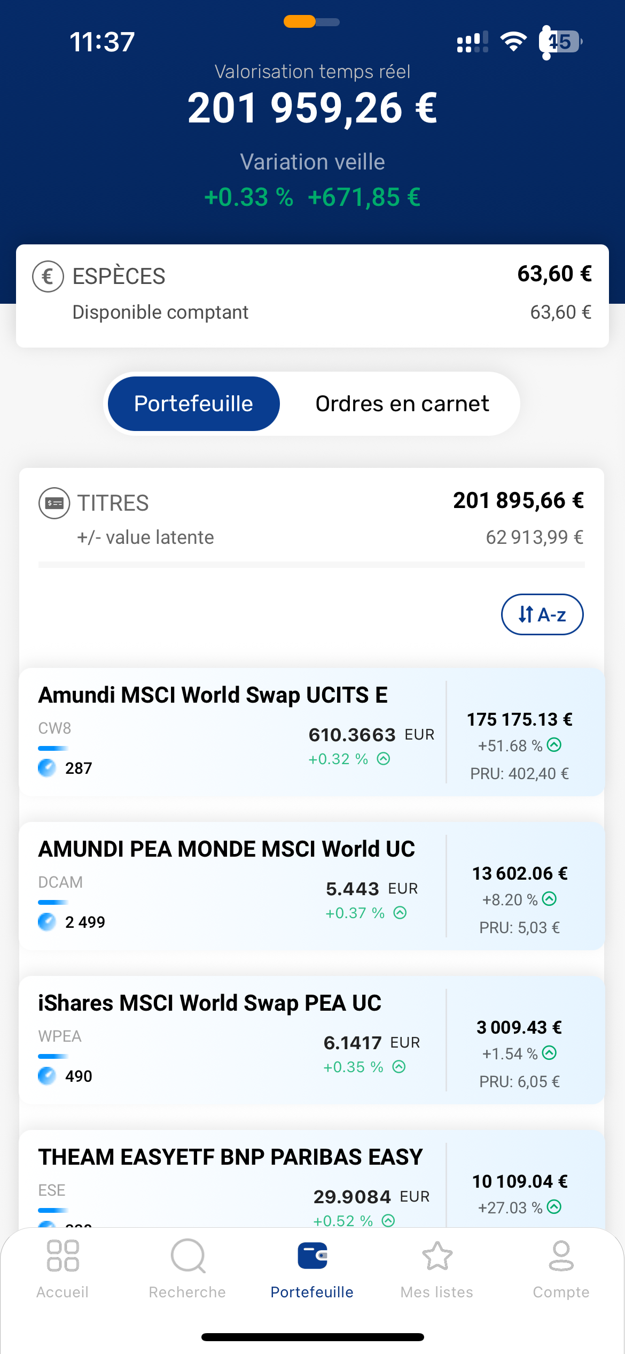625x1354 pixels.
Task: Tap the blue icon beside quantity 2 499
Action: 47,922
